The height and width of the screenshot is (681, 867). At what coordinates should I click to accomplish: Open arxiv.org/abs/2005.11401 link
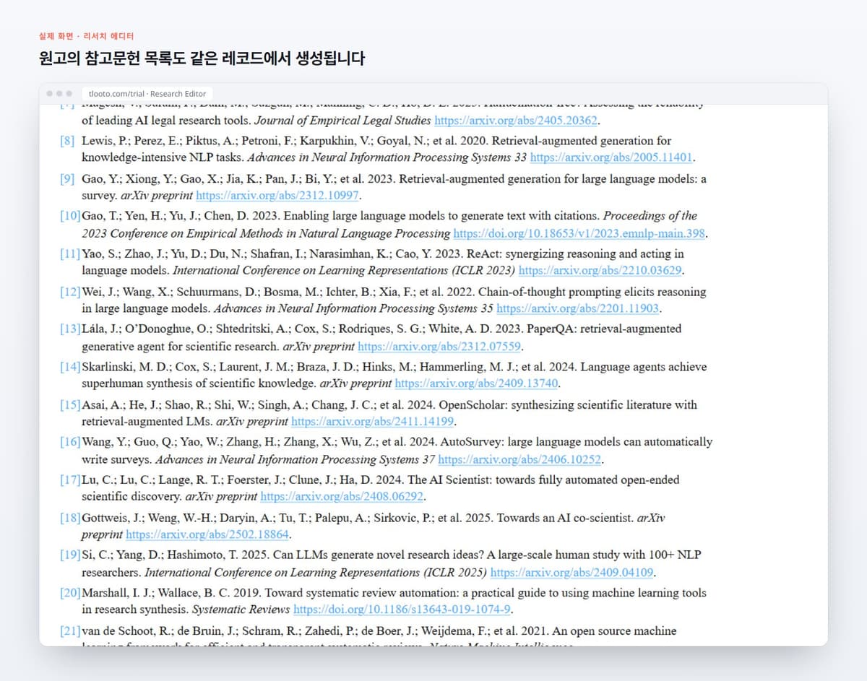point(612,157)
